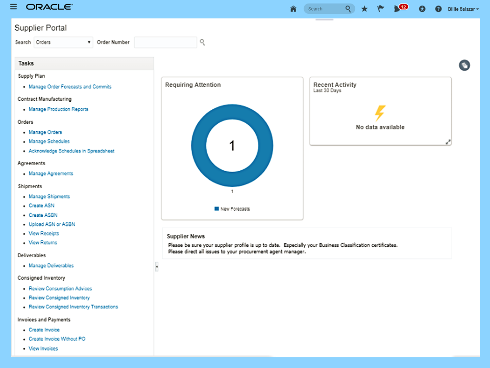The image size is (490, 368).
Task: Open Manage Shipments link
Action: pos(50,196)
